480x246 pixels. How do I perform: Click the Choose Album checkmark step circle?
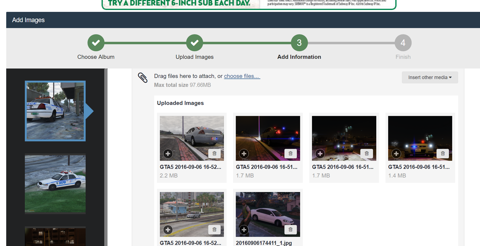pos(96,43)
